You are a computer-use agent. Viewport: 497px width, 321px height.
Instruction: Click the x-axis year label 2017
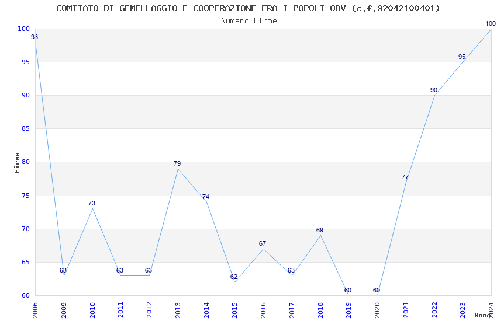[x=292, y=310]
